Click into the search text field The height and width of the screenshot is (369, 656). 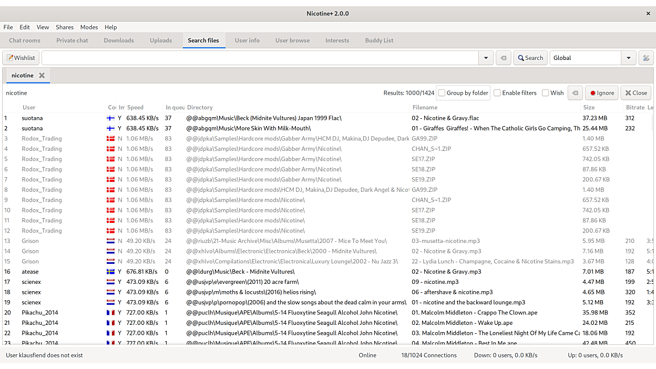[260, 58]
